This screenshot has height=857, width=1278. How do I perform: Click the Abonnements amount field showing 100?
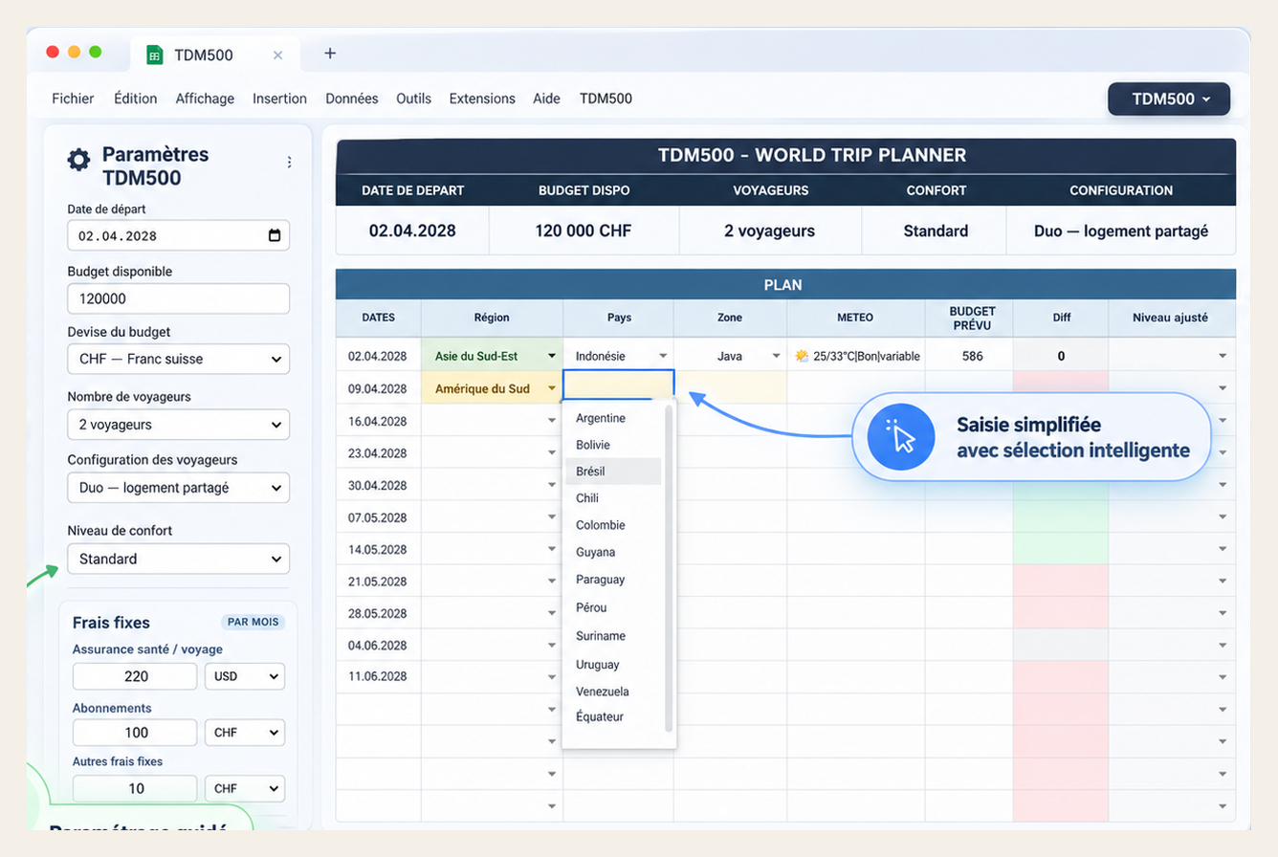click(x=136, y=733)
